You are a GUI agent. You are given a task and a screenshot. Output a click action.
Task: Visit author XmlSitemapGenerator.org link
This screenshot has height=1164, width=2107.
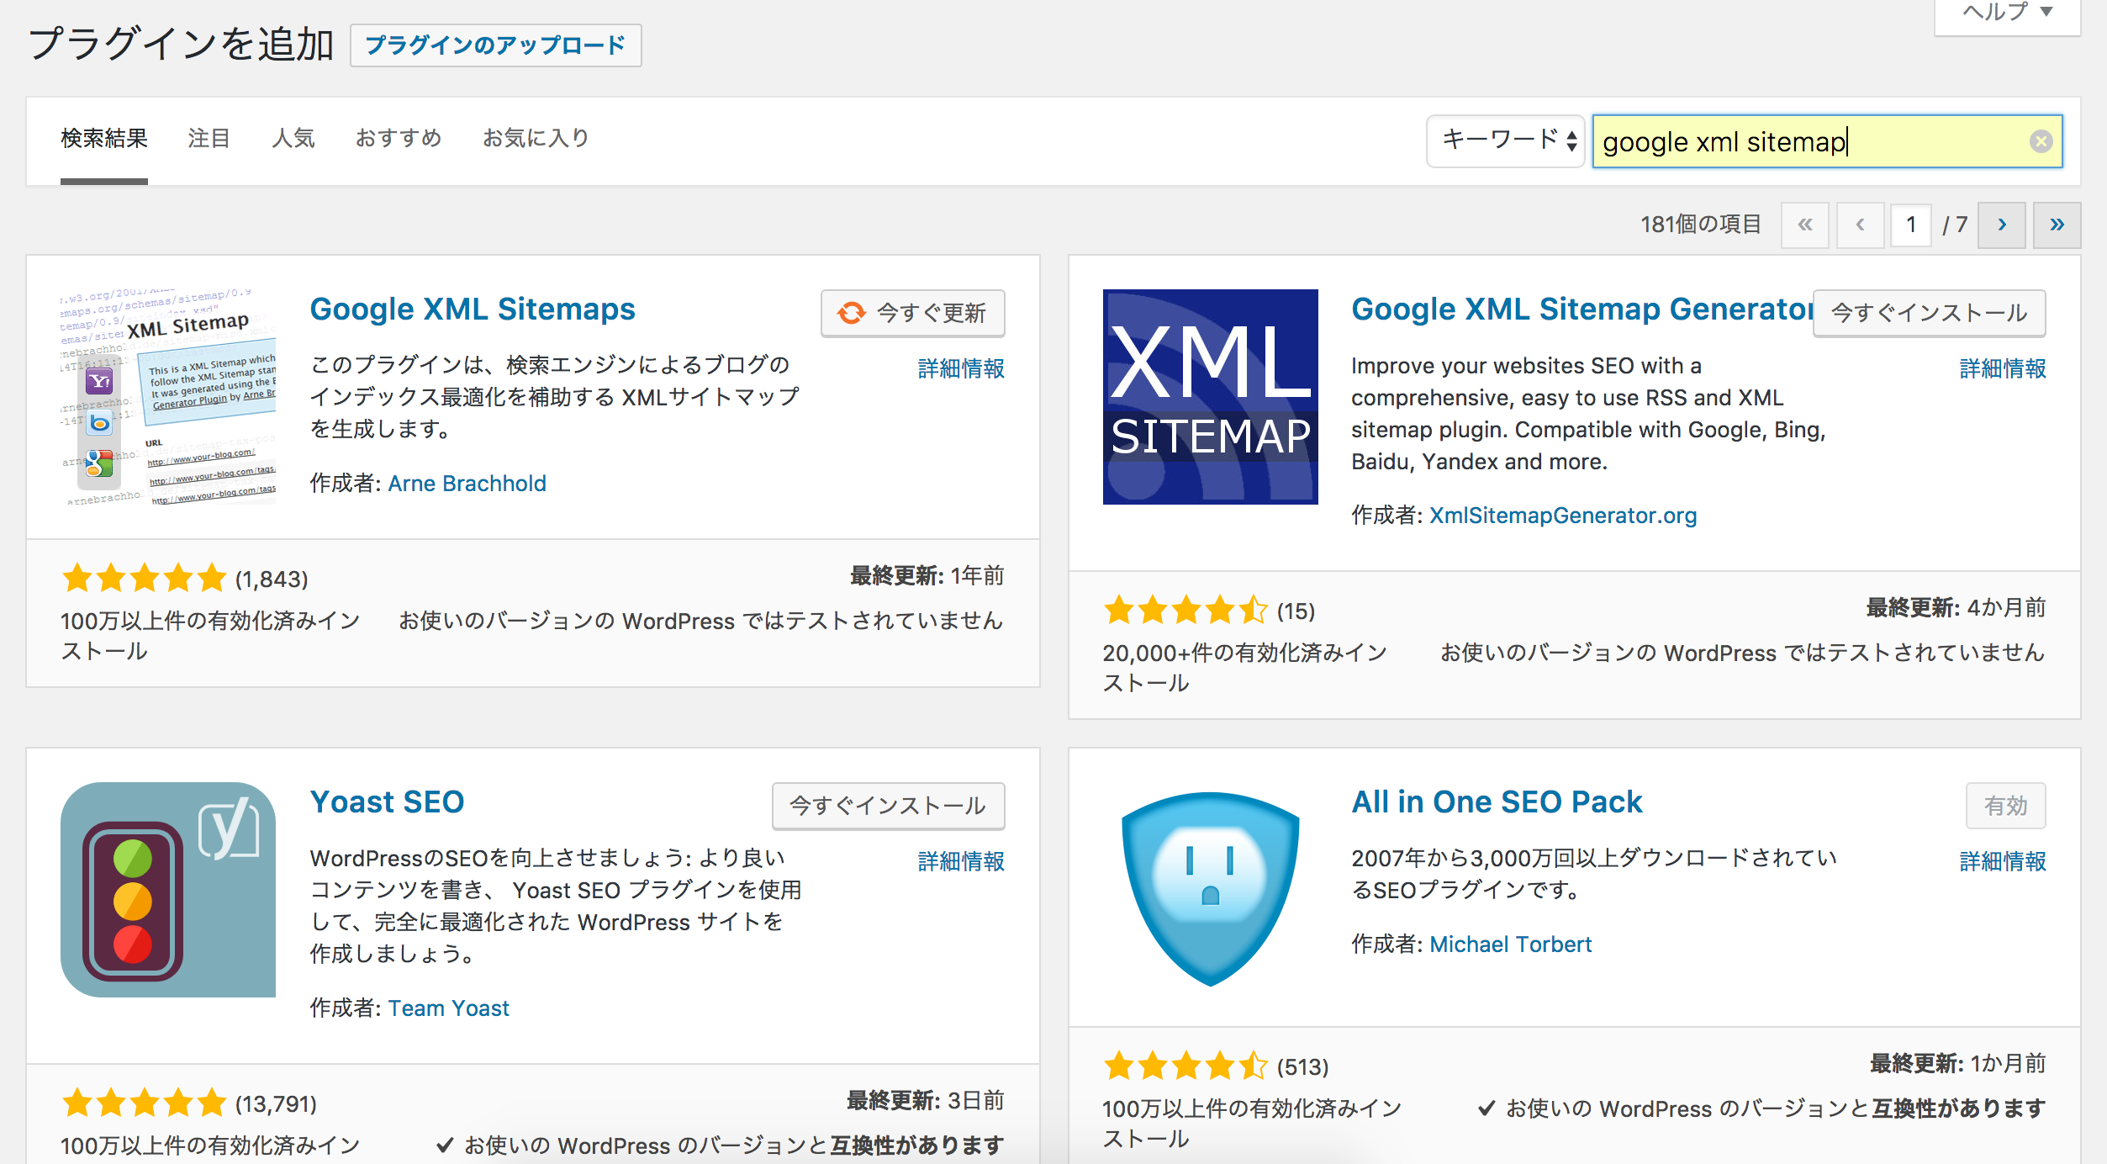(x=1563, y=516)
